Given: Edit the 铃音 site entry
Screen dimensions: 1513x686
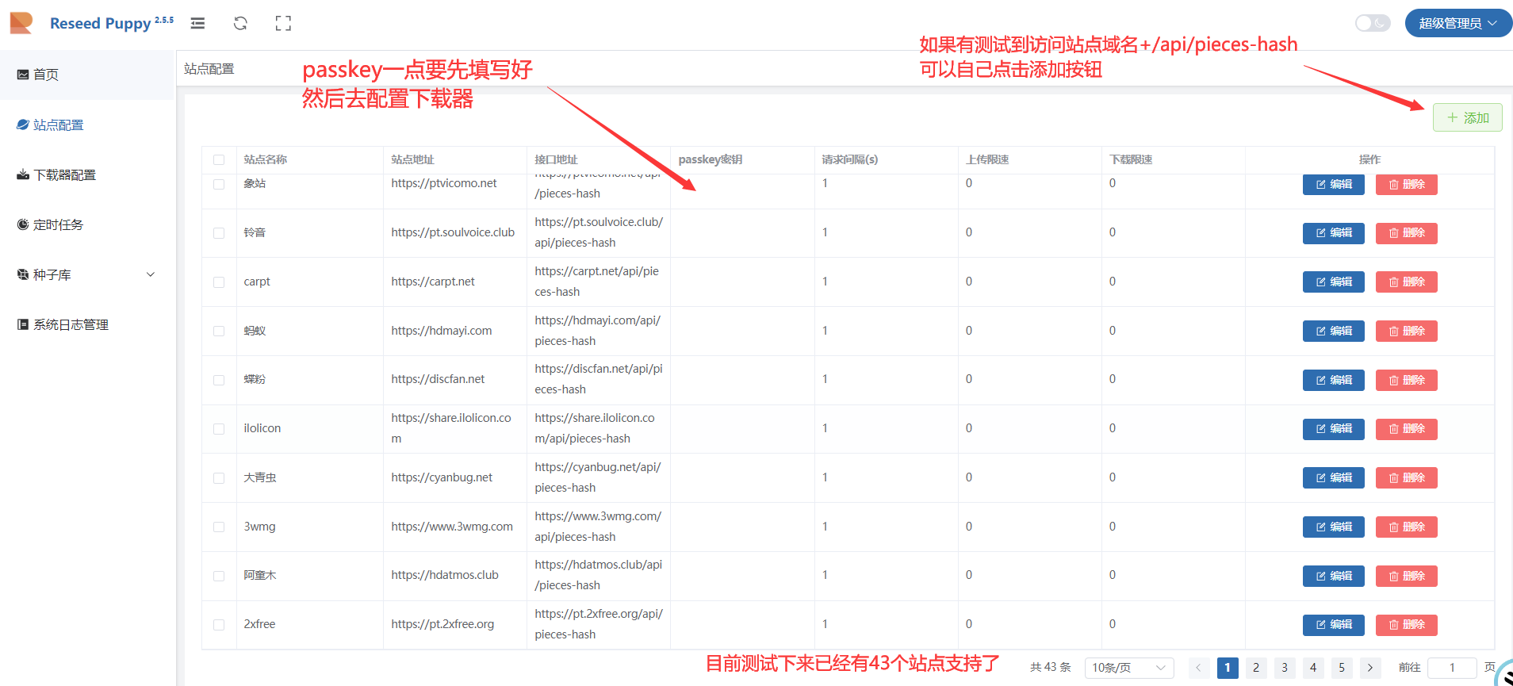Looking at the screenshot, I should (1333, 233).
